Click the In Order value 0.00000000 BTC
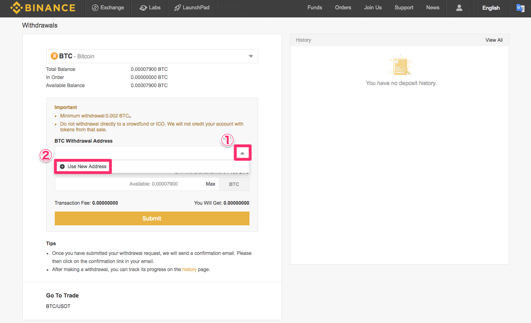The height and width of the screenshot is (323, 531). pos(149,77)
